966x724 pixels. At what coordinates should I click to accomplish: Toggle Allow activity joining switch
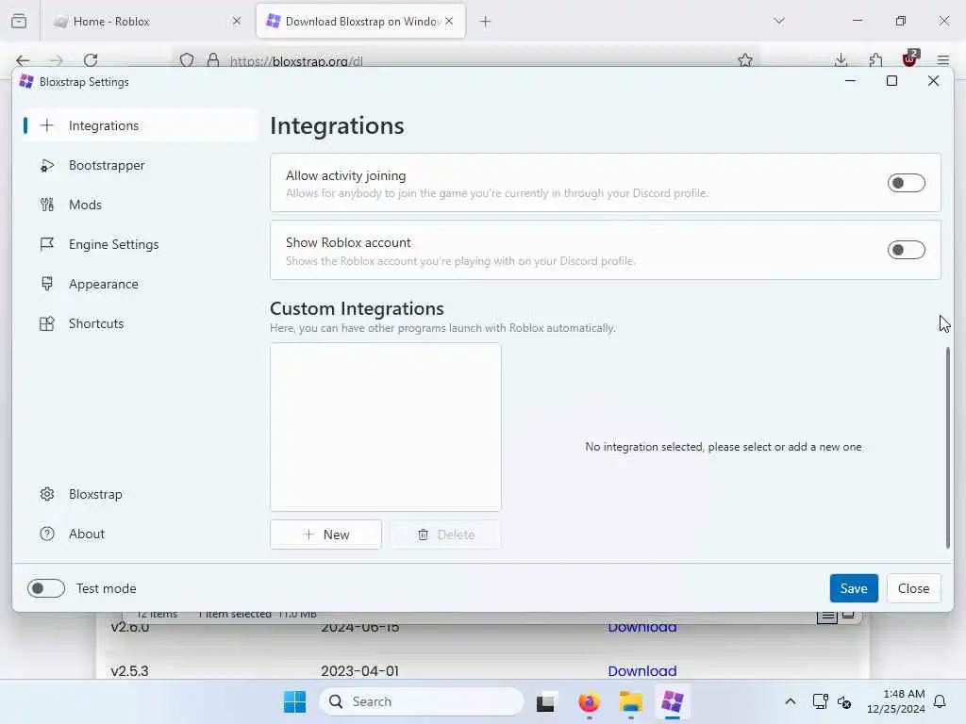(x=907, y=183)
